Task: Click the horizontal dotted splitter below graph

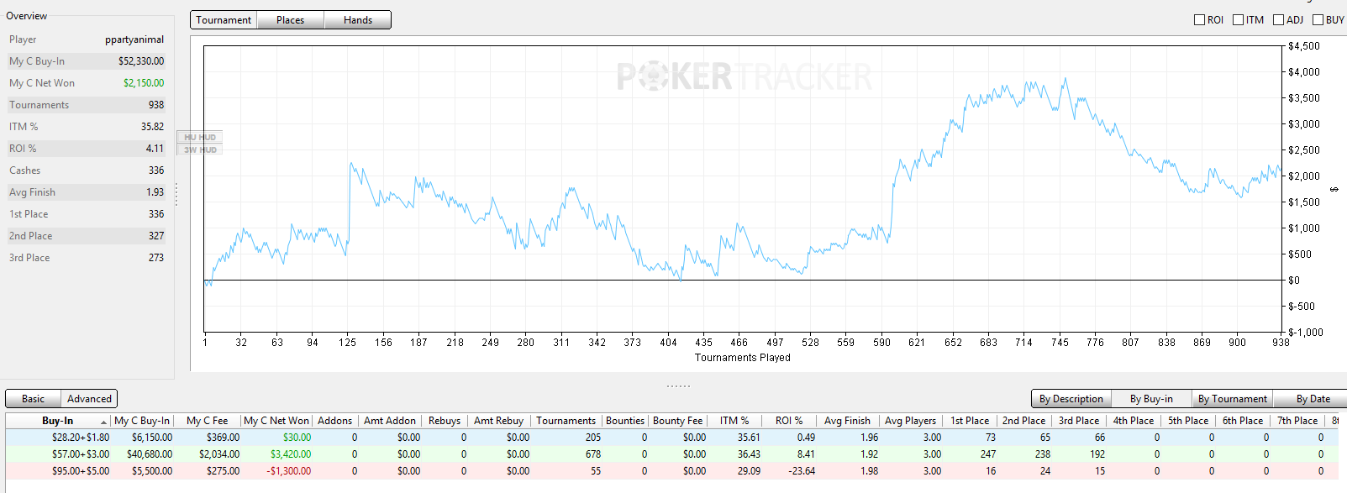Action: tap(678, 385)
